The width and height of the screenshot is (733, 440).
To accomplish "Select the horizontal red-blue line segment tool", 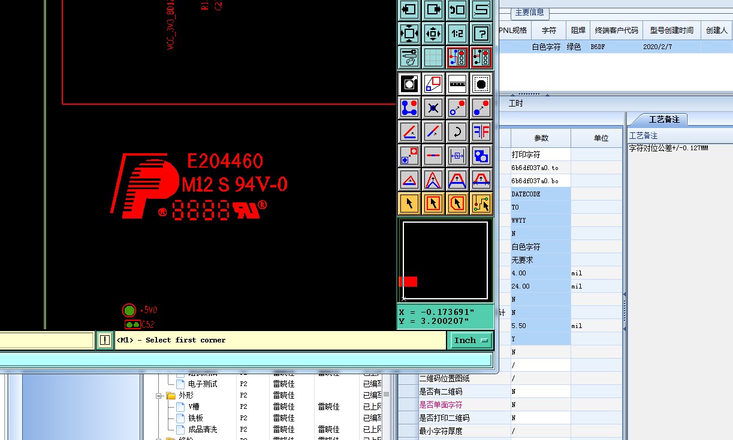I will pyautogui.click(x=433, y=156).
